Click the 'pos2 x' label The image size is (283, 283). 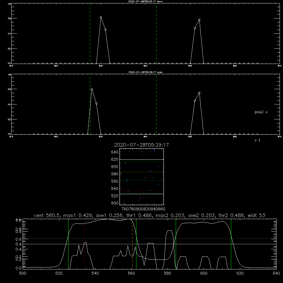pyautogui.click(x=261, y=112)
